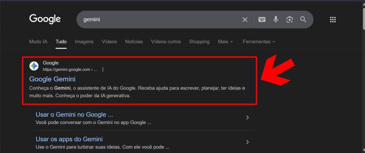Select the Vídeos curtos tab
The width and height of the screenshot is (365, 153).
[166, 42]
